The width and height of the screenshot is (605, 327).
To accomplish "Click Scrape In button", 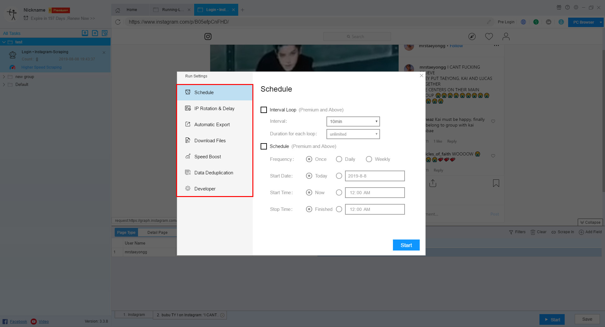I will click(x=563, y=232).
